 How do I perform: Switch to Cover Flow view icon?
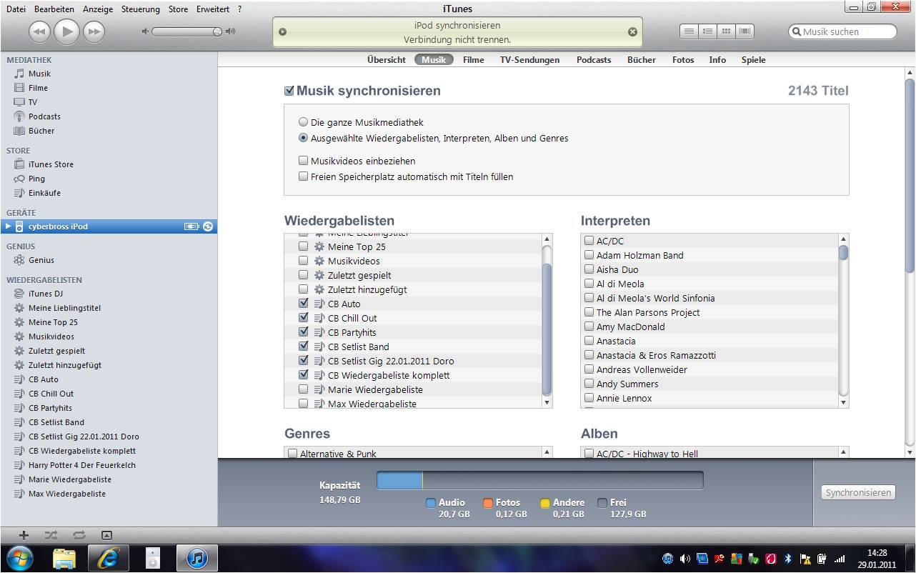[x=745, y=31]
